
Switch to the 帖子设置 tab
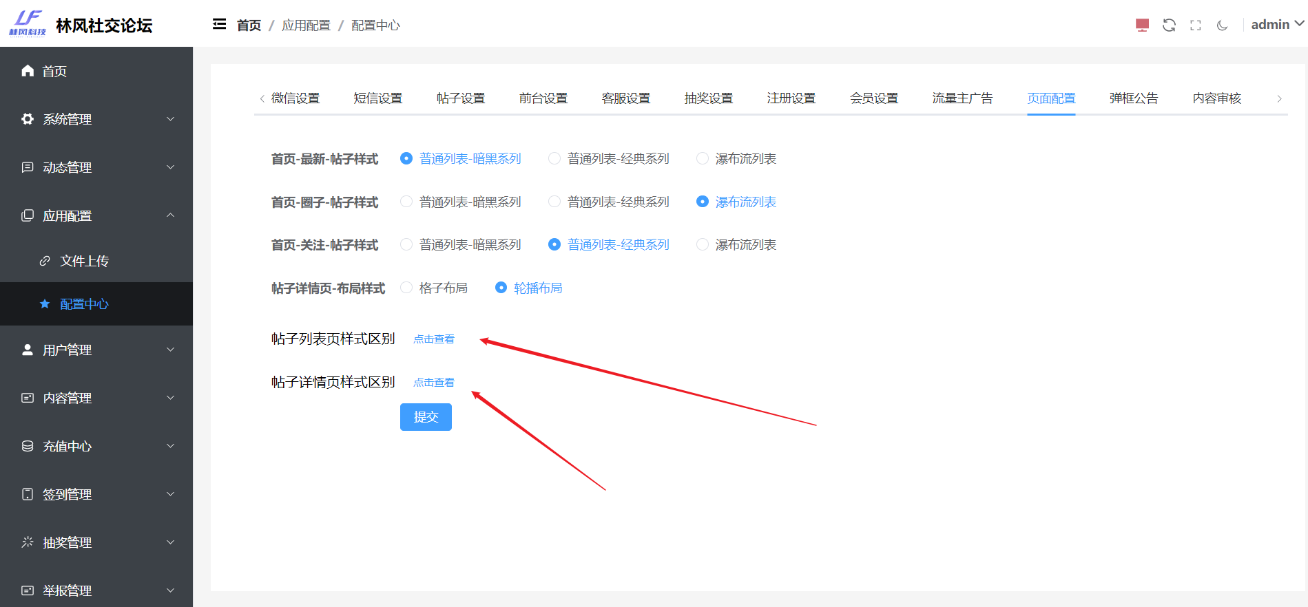pos(461,98)
